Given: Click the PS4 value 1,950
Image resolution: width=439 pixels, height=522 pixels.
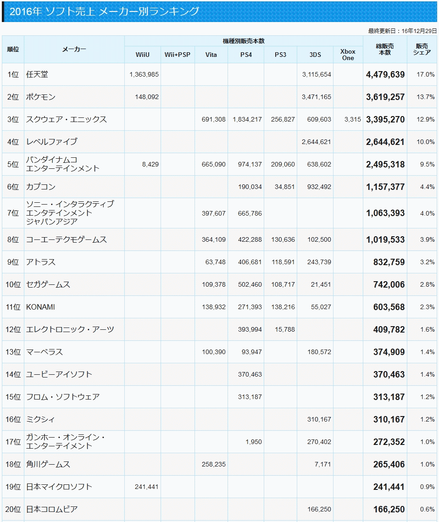Looking at the screenshot, I should [254, 442].
